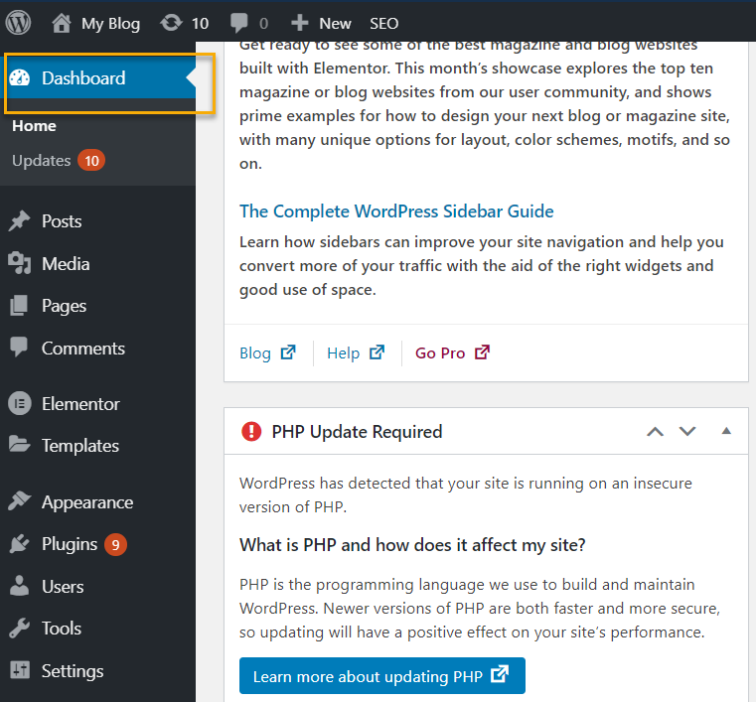Screen dimensions: 756x702
Task: Click the Templates folder icon
Action: point(19,444)
